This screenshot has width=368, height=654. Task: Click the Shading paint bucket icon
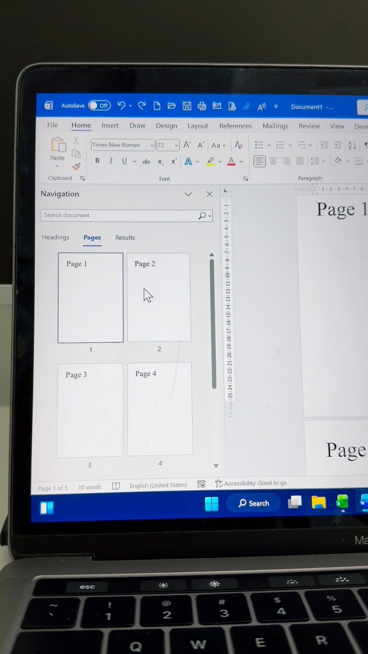tap(337, 161)
